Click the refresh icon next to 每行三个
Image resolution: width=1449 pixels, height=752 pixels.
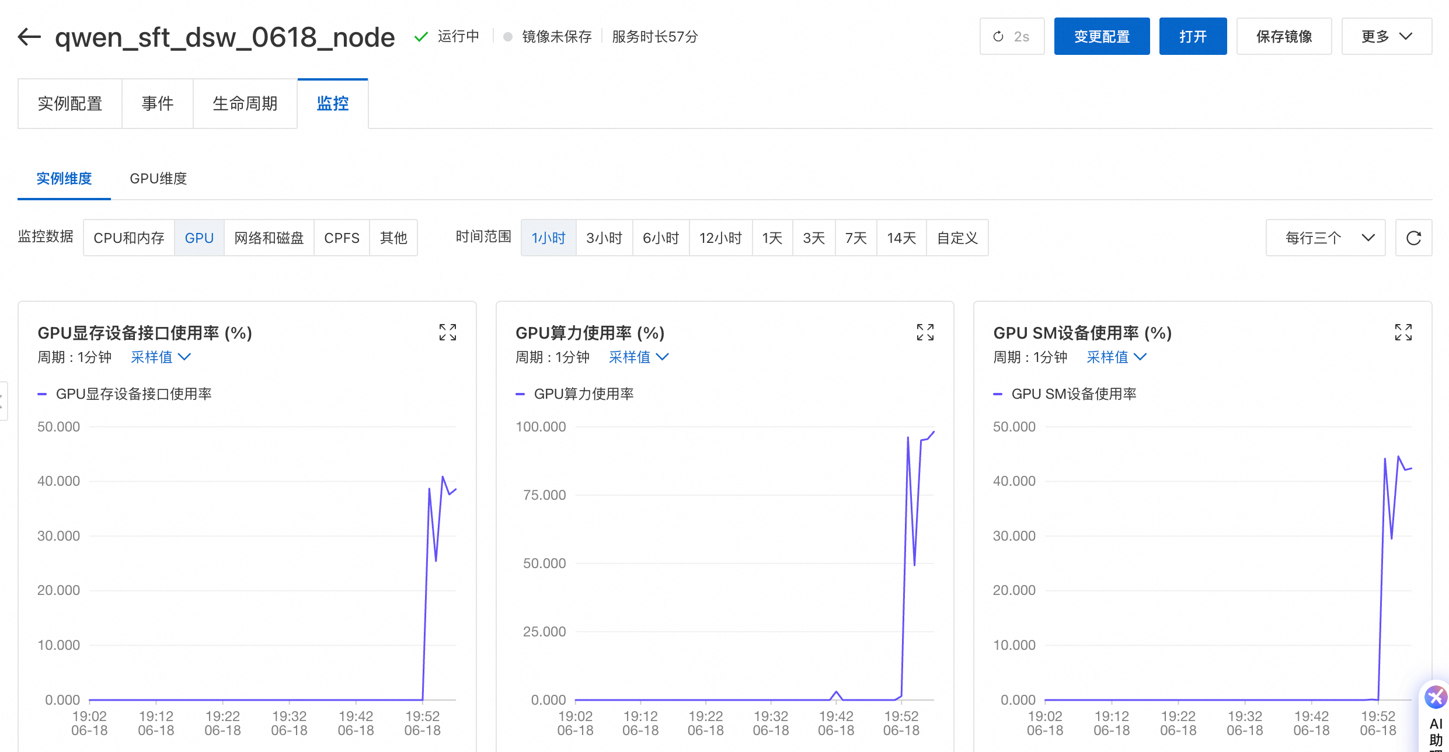(x=1413, y=238)
